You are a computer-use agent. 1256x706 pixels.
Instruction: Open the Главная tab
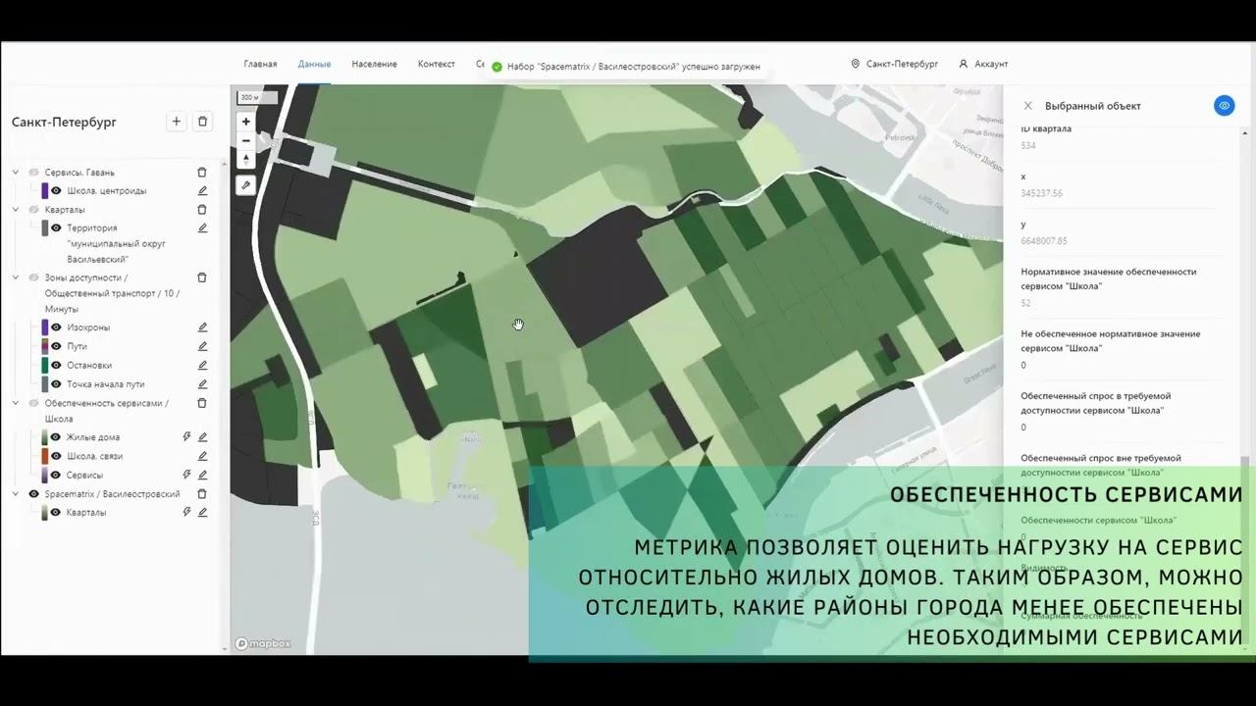260,64
